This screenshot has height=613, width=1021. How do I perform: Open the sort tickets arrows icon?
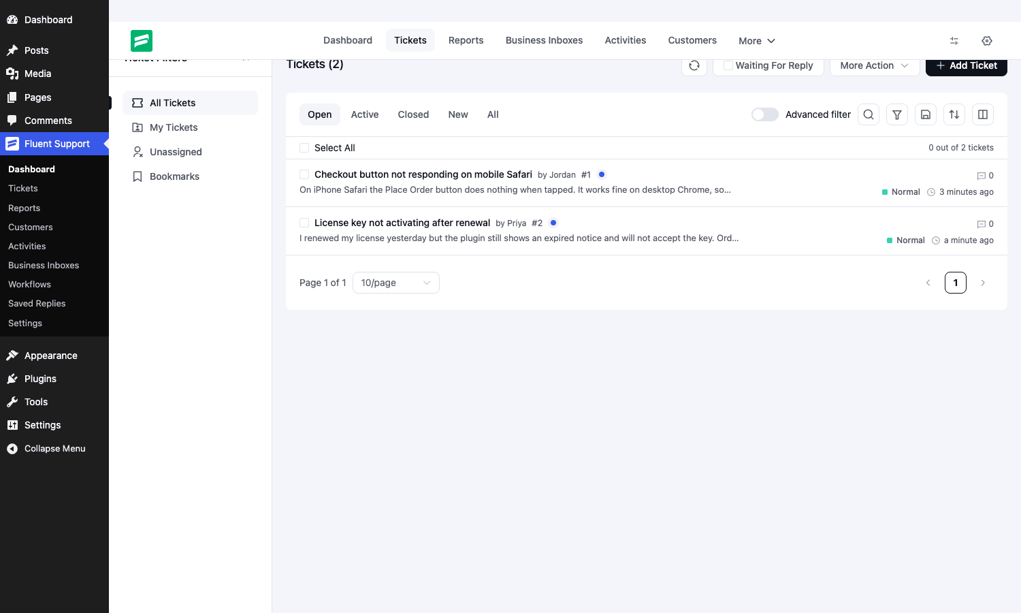tap(954, 114)
